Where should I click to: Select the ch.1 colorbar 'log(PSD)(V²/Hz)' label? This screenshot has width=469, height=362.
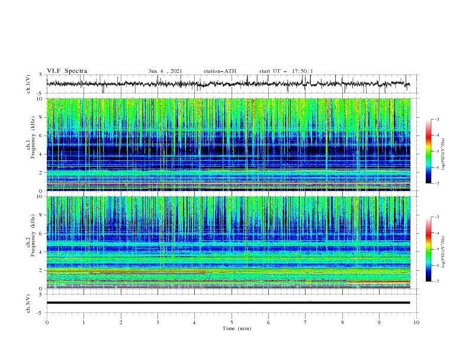(444, 154)
